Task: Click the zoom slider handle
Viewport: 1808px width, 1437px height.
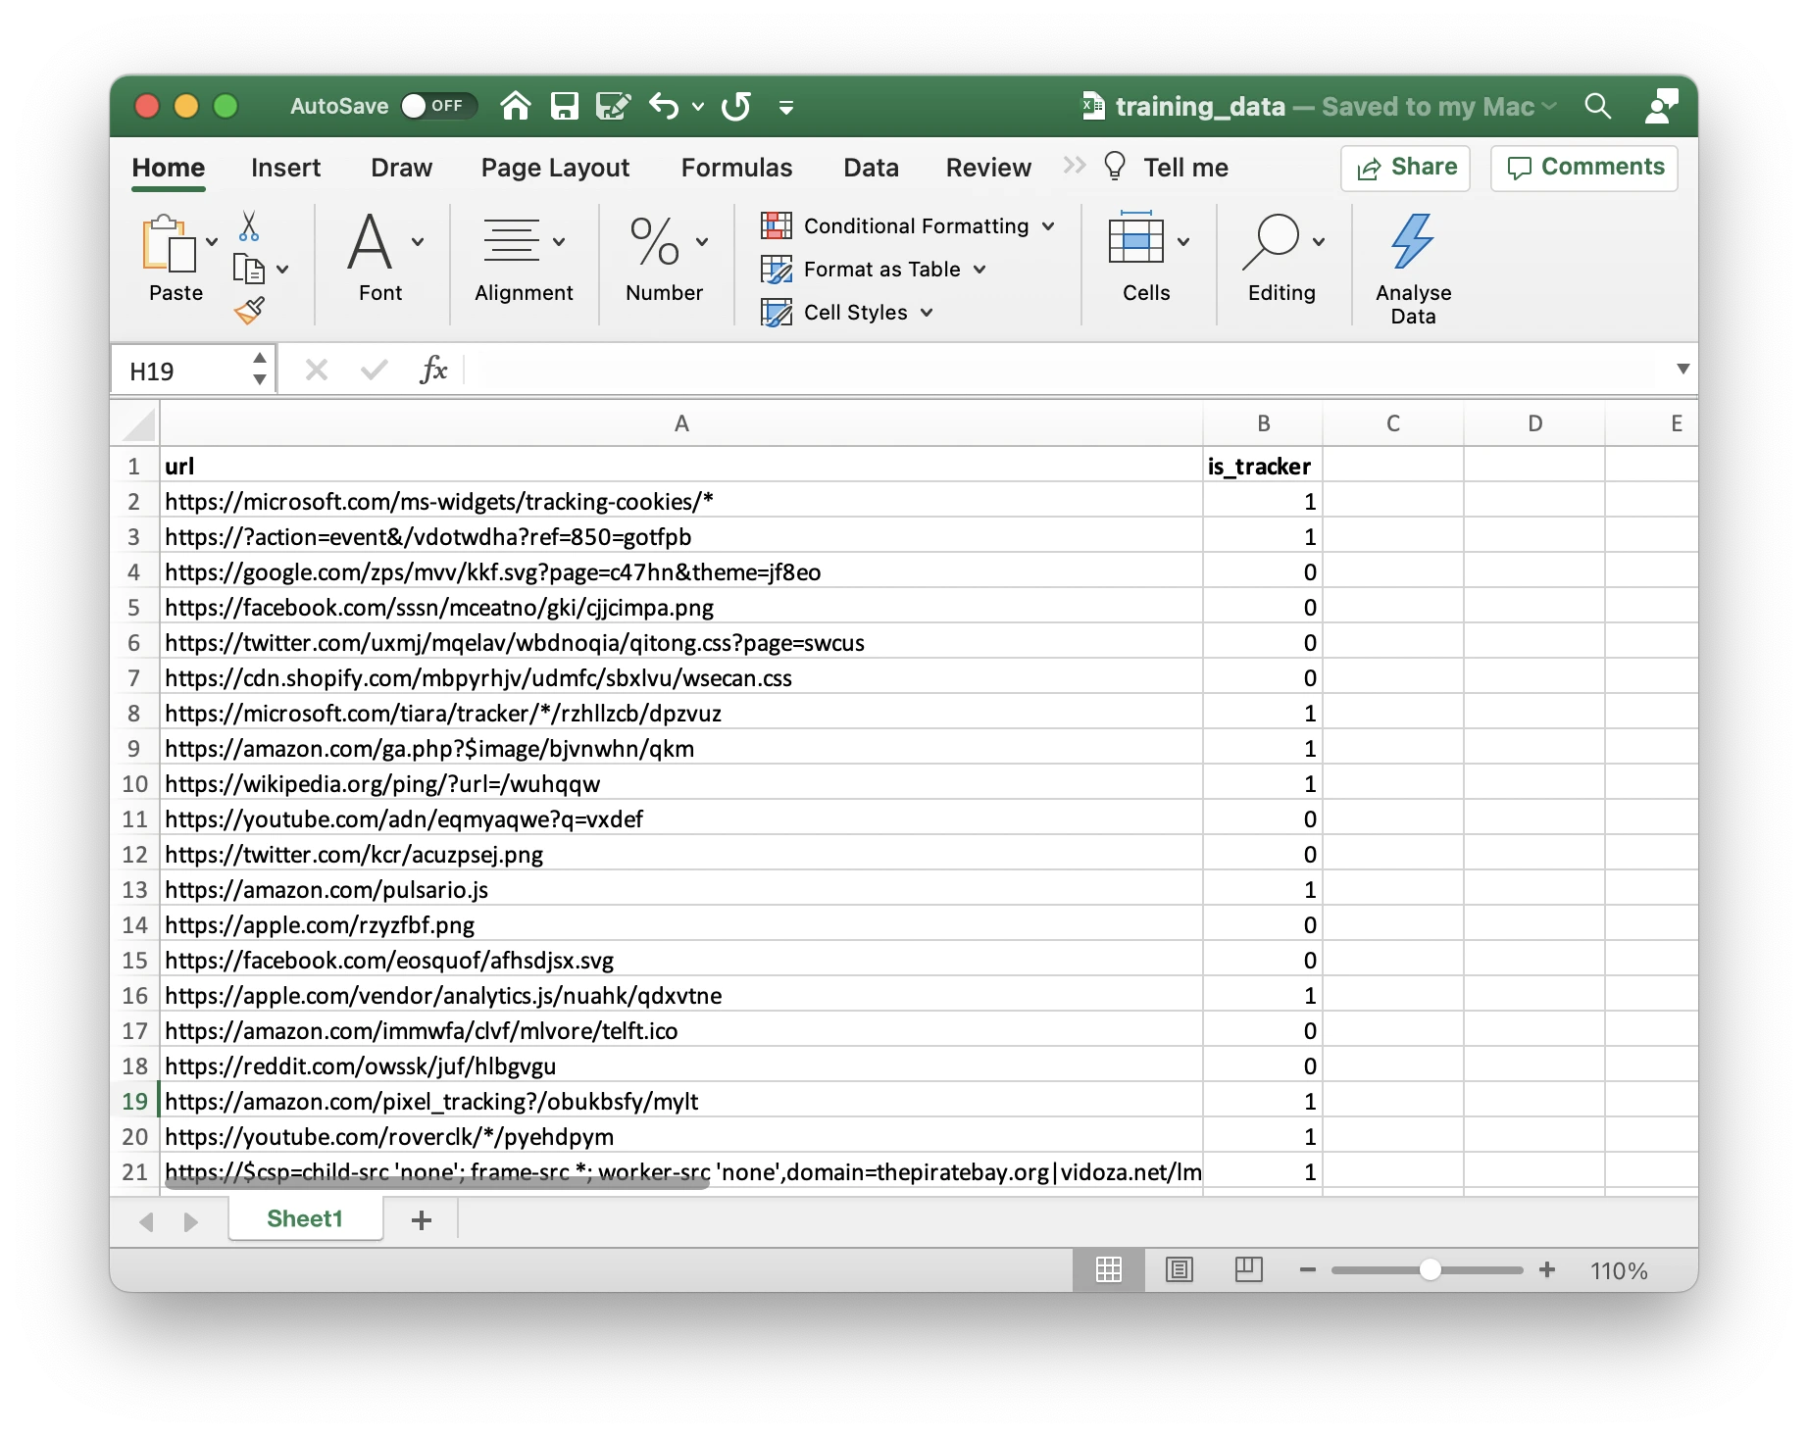Action: (x=1431, y=1269)
